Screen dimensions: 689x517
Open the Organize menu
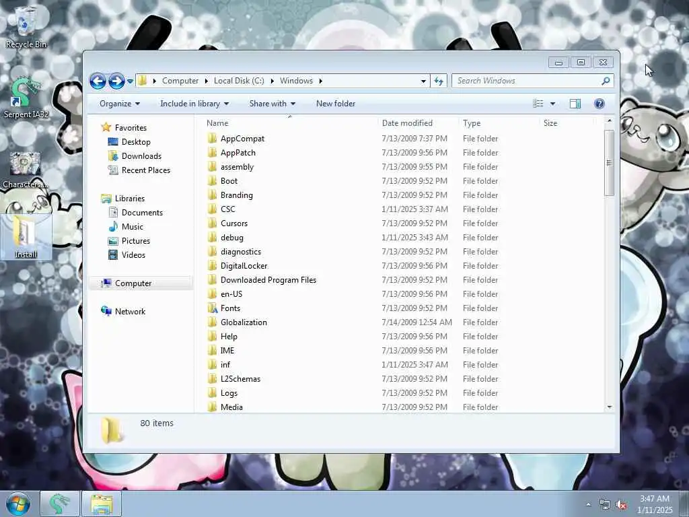point(120,104)
